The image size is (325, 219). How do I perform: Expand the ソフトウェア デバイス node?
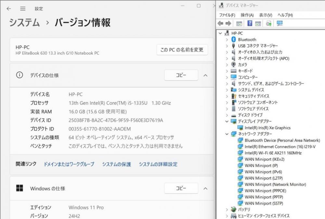click(x=227, y=109)
